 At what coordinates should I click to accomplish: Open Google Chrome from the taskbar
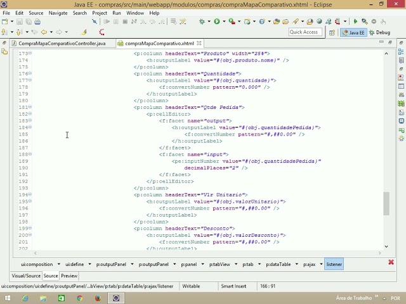tap(79, 298)
